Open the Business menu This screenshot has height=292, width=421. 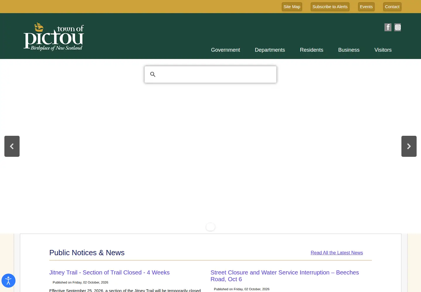[x=349, y=50]
